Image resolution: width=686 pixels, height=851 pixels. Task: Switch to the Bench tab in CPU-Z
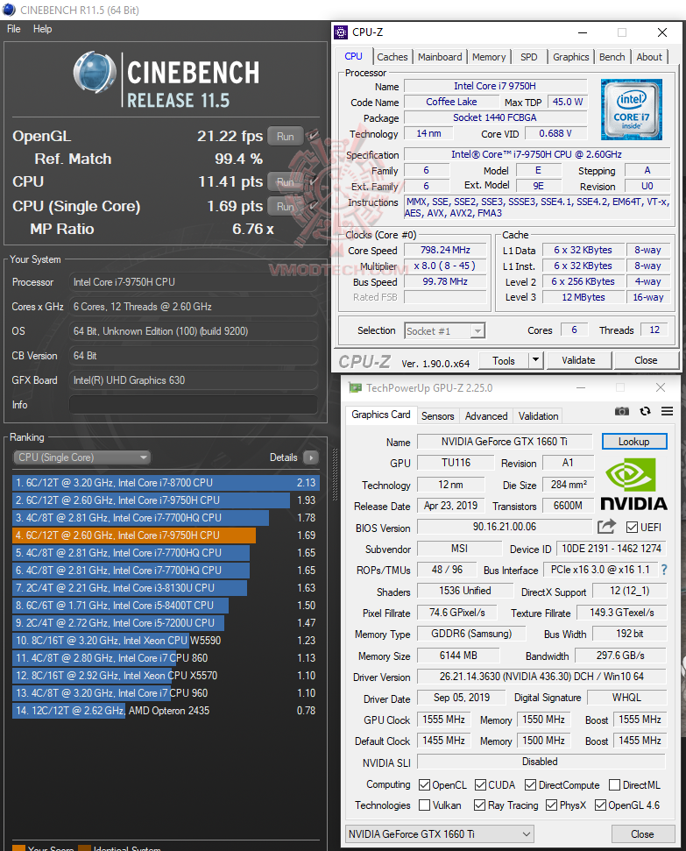click(x=612, y=57)
